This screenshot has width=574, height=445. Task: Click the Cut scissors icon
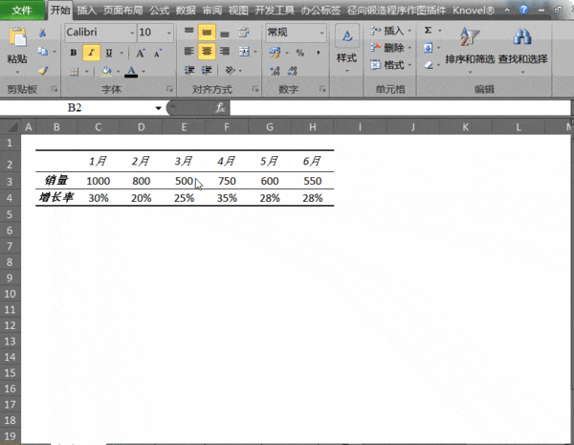coord(42,33)
